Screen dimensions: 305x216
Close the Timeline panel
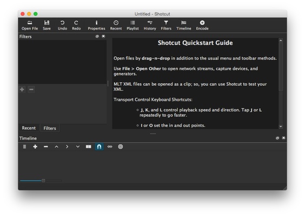(283, 138)
